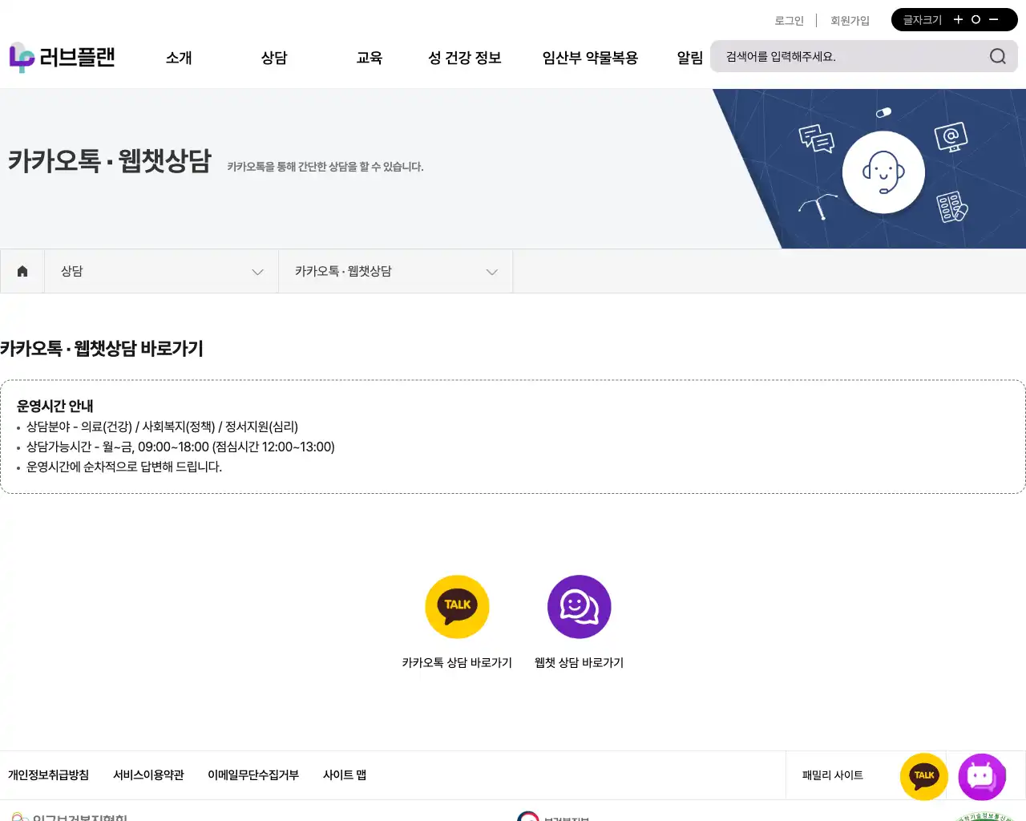
Task: Increase font size with plus icon
Action: pyautogui.click(x=958, y=19)
